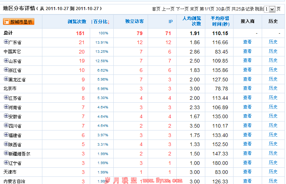Click the plus icon next to 河南省
The height and width of the screenshot is (184, 286).
coord(6,107)
